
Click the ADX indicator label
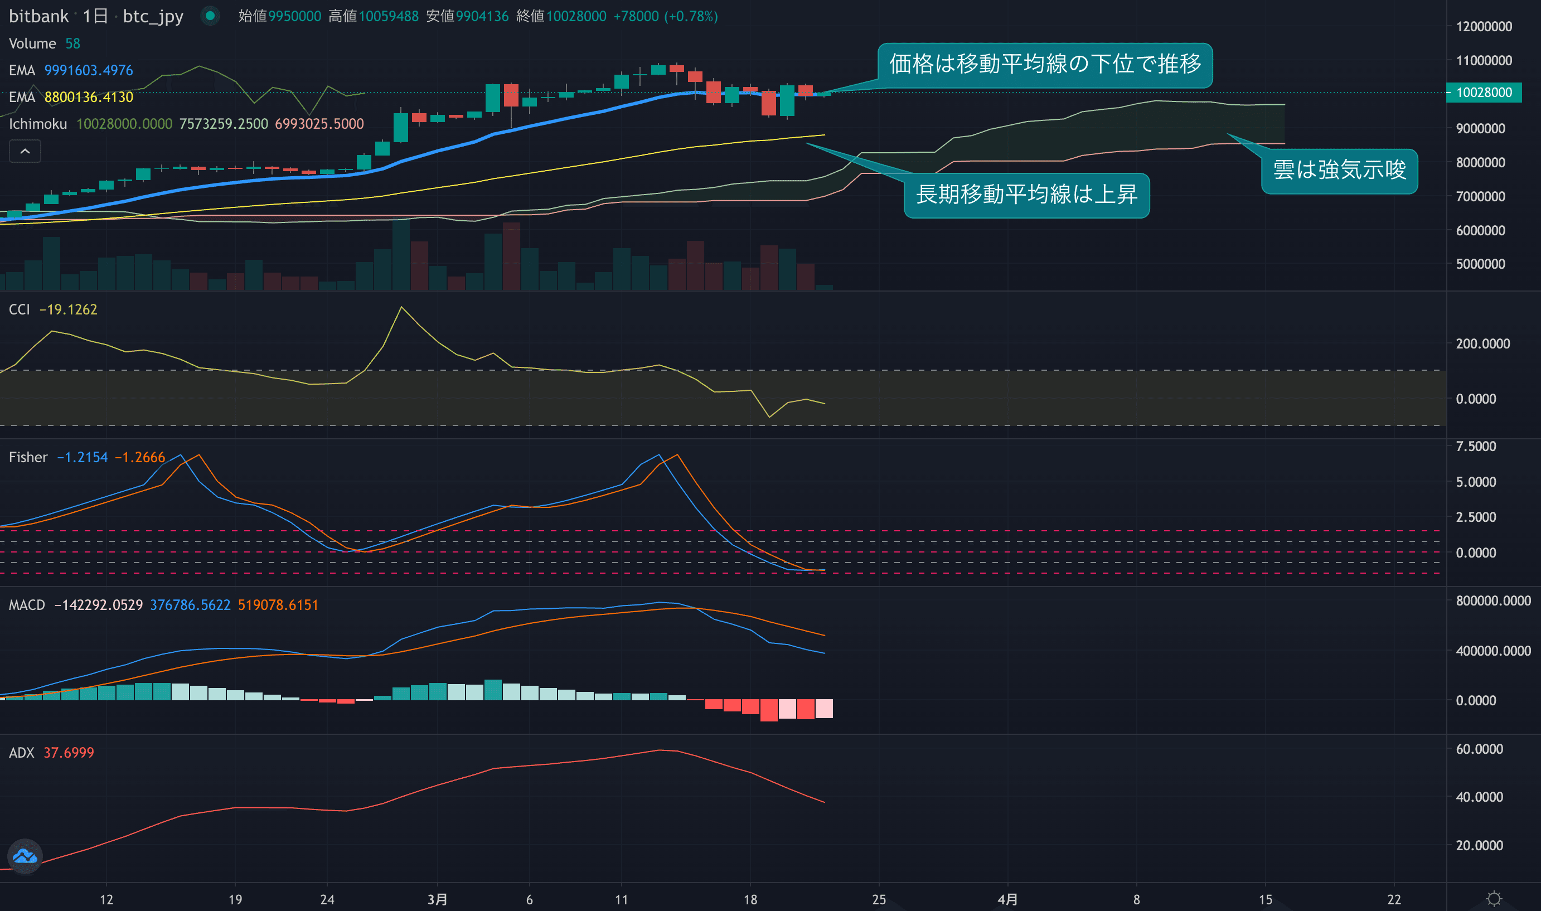21,753
